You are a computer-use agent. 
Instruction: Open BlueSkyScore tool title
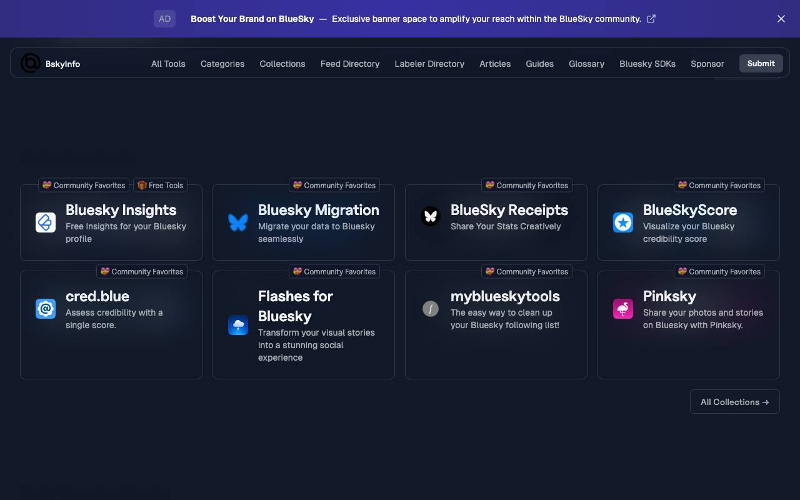pyautogui.click(x=690, y=210)
